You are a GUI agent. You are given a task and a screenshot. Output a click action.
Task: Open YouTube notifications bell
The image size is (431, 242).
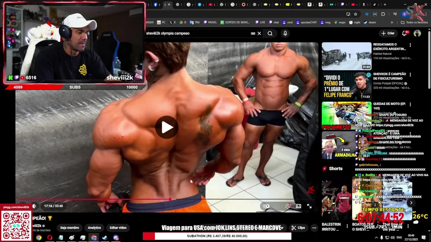pyautogui.click(x=405, y=33)
